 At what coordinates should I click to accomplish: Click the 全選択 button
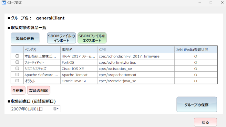point(18,90)
